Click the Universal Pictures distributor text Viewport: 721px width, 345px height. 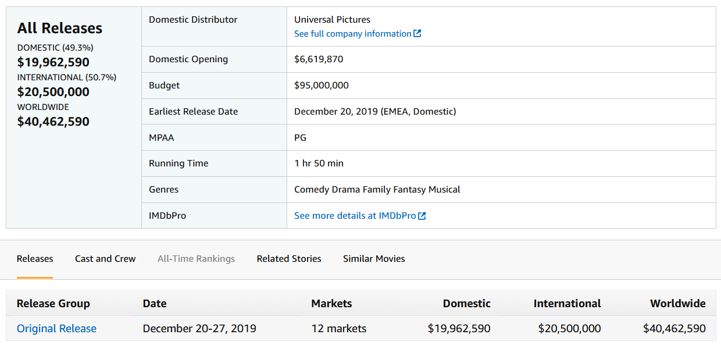click(x=332, y=20)
